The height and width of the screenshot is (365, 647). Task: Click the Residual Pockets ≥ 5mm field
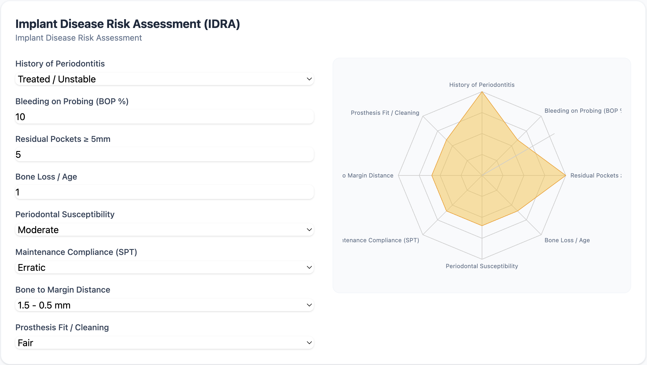tap(164, 154)
